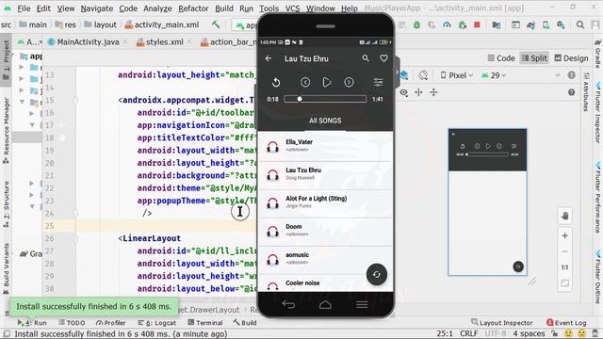
Task: Click the green Debug bug icon
Action: [x=416, y=25]
